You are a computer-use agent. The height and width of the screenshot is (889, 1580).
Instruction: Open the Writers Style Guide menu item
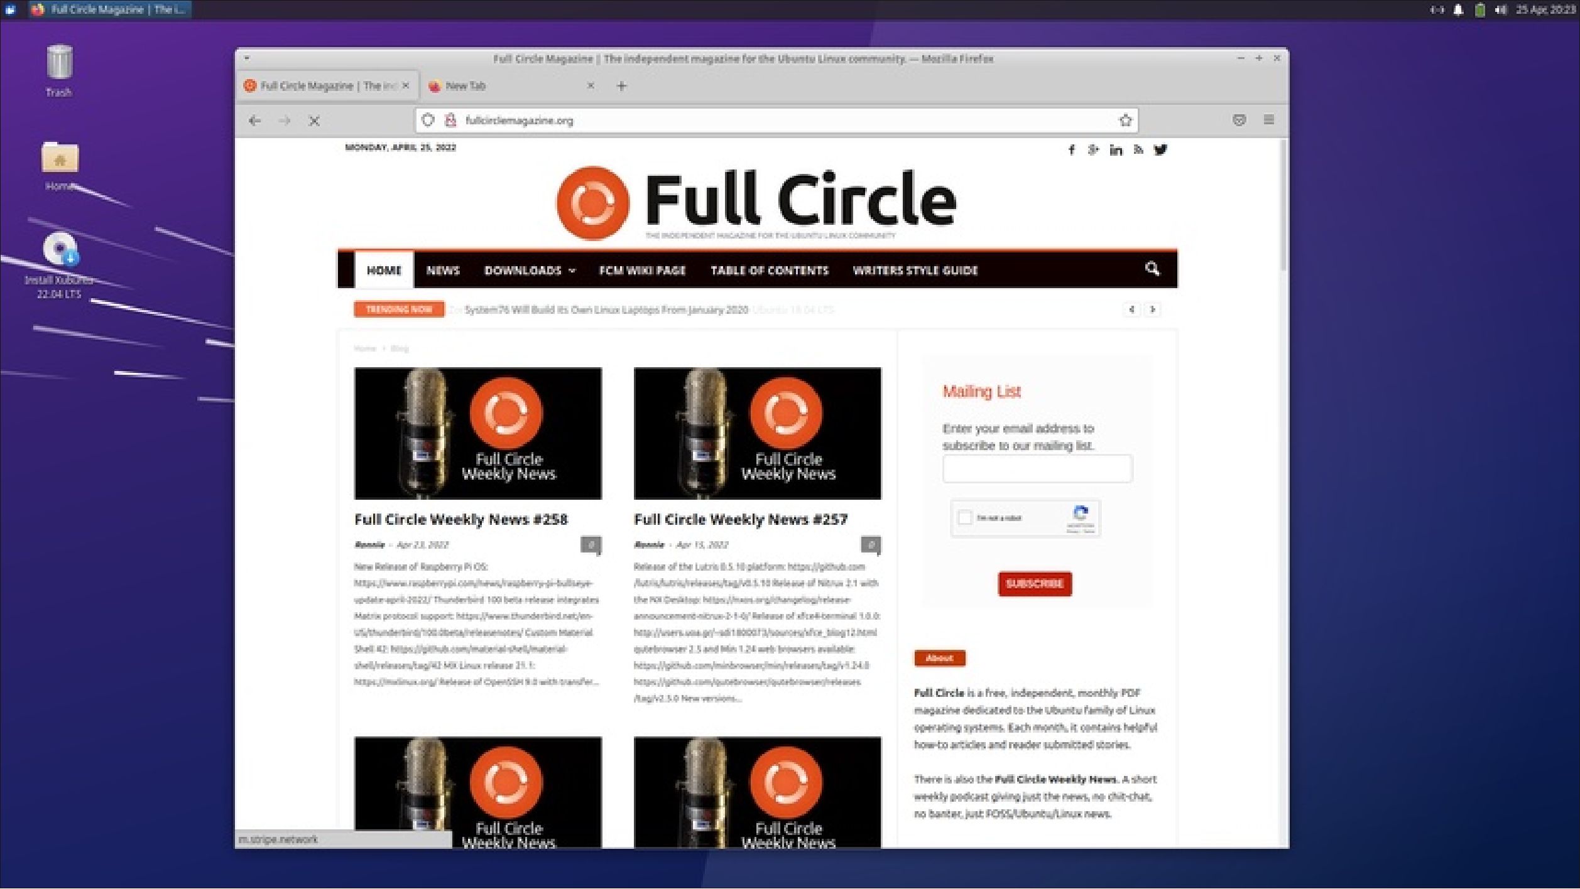pyautogui.click(x=915, y=271)
